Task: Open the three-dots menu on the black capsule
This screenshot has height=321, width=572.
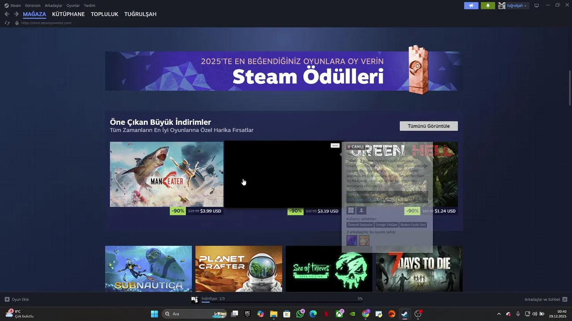Action: pos(335,145)
